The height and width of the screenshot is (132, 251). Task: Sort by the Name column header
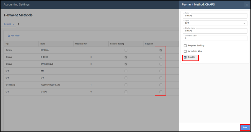pos(43,44)
